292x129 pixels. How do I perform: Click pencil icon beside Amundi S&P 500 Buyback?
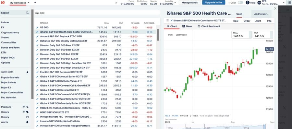pos(37,37)
